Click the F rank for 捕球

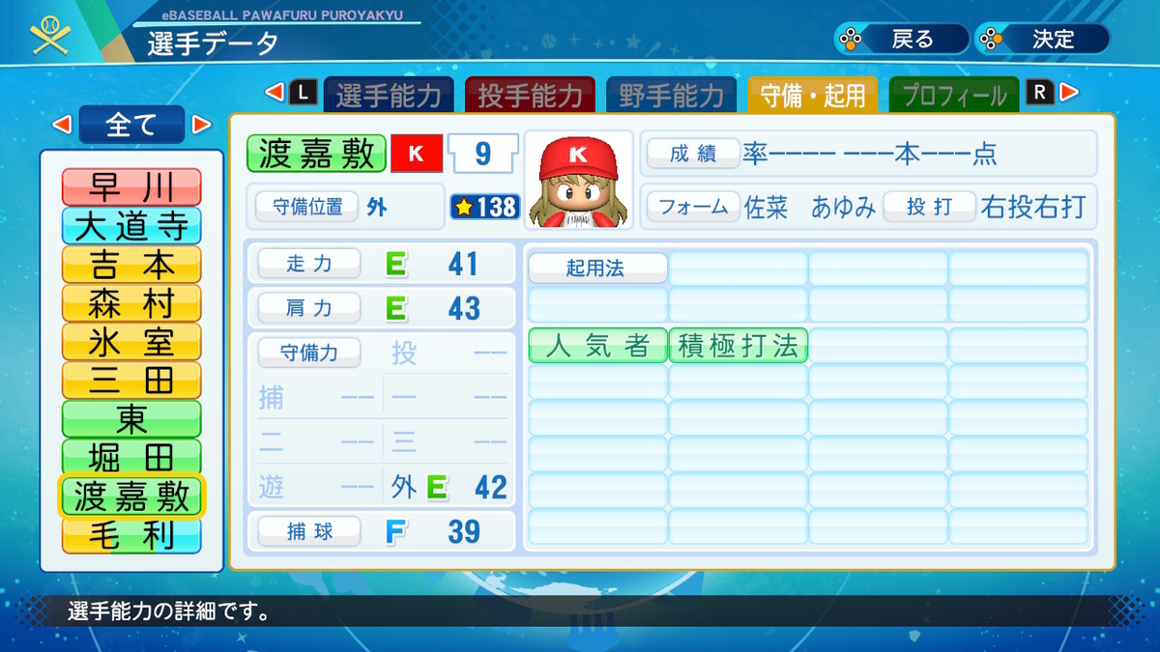click(x=395, y=530)
